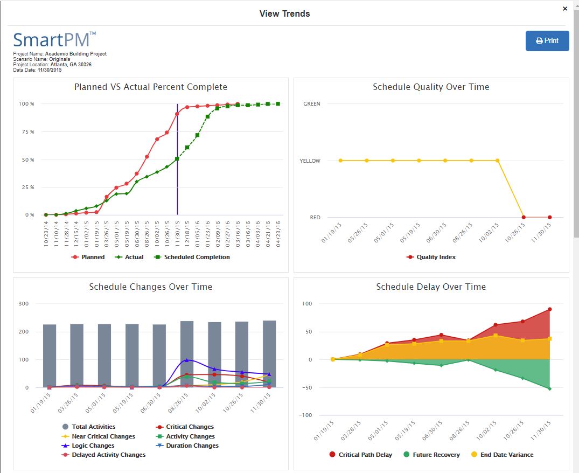Click the yellow marker icon beside End Date Variance

point(473,454)
